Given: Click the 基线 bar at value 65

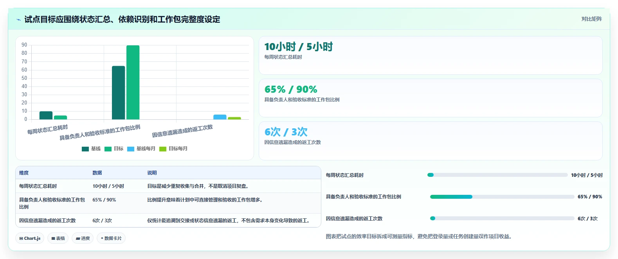Looking at the screenshot, I should (x=118, y=93).
